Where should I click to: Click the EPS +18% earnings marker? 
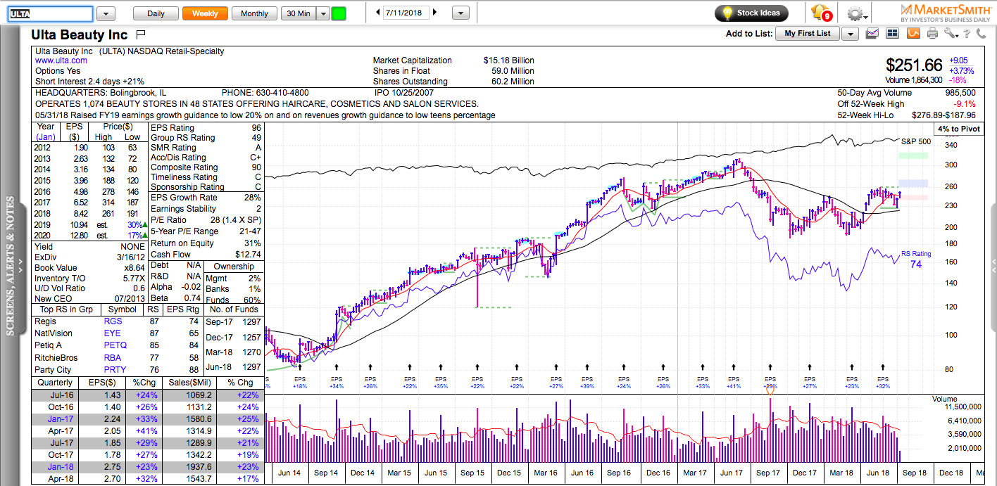[300, 383]
